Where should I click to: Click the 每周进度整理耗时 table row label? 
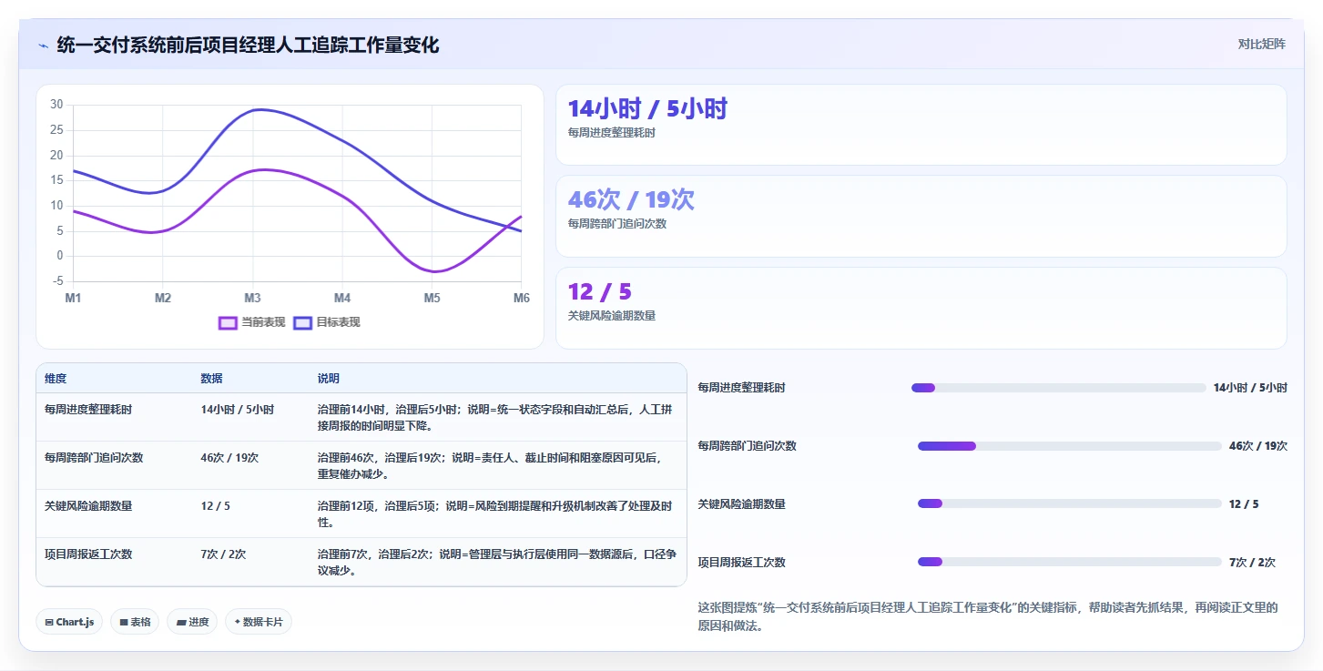point(88,410)
